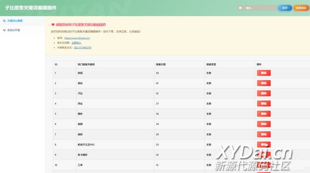Click the expand-all icon beside the search box

click(x=240, y=8)
